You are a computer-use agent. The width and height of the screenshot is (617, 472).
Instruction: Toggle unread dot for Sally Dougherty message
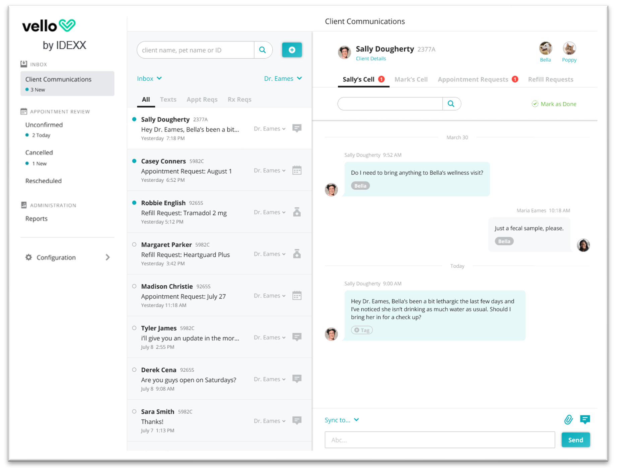pyautogui.click(x=134, y=119)
